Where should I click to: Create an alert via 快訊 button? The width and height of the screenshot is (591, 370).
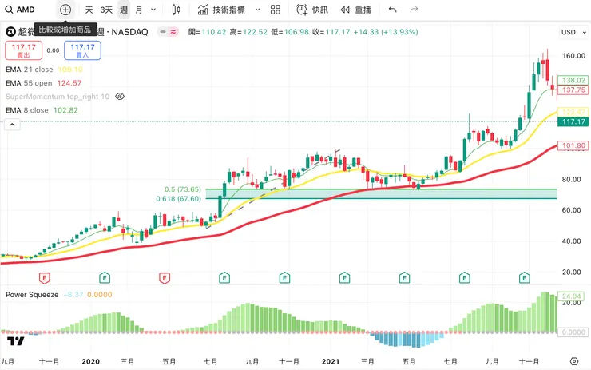(311, 10)
